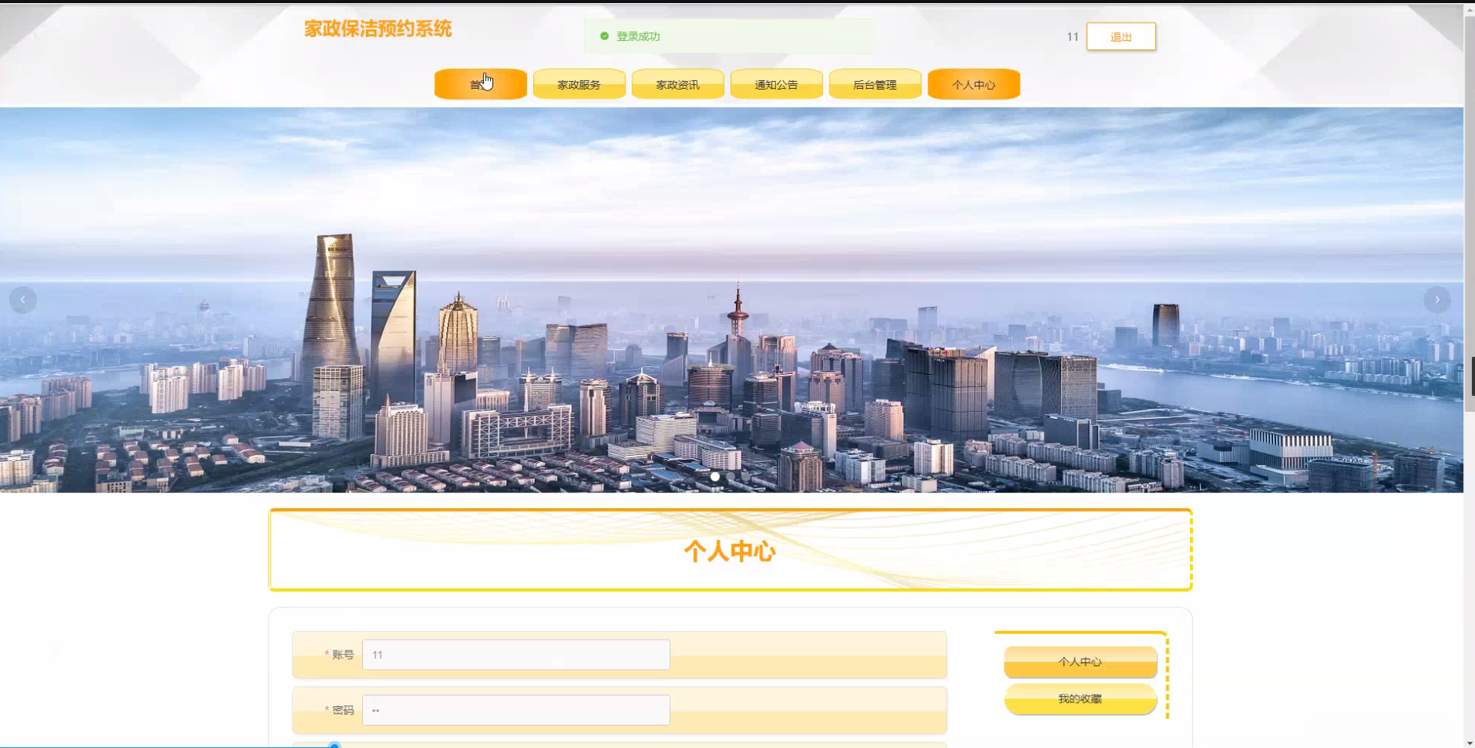Click the 家政保洁预约系统 site title
Viewport: 1475px width, 748px height.
378,29
